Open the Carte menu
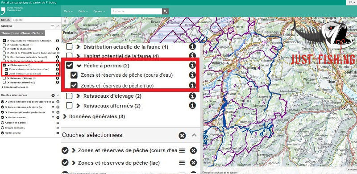Viewport: 357px width, 174px height. 68,11
